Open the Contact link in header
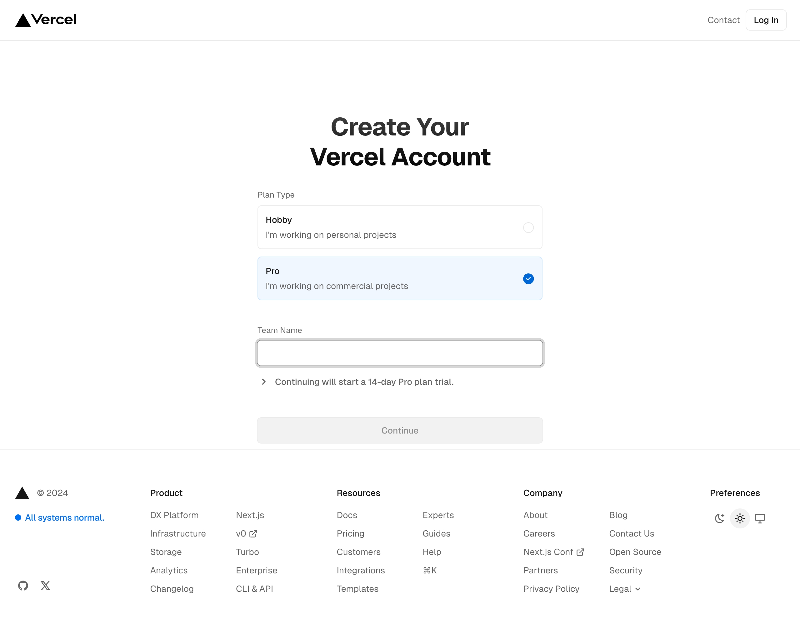The width and height of the screenshot is (800, 628). (723, 20)
